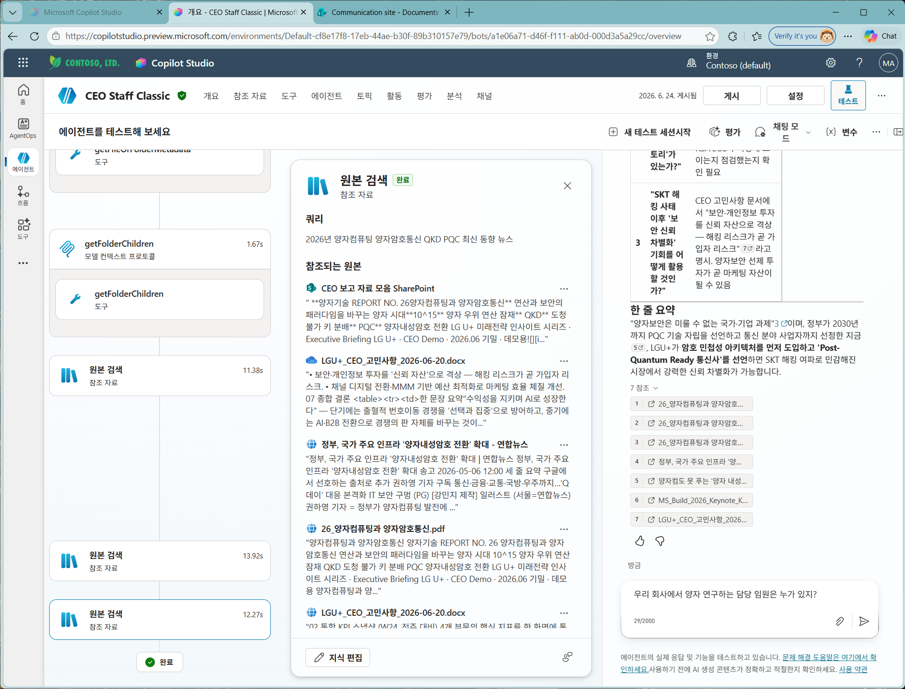Switch to the 에이전트 tab
Screen dimensions: 905x689
point(327,96)
